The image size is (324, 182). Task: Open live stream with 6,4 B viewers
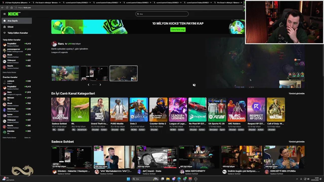click(x=72, y=157)
